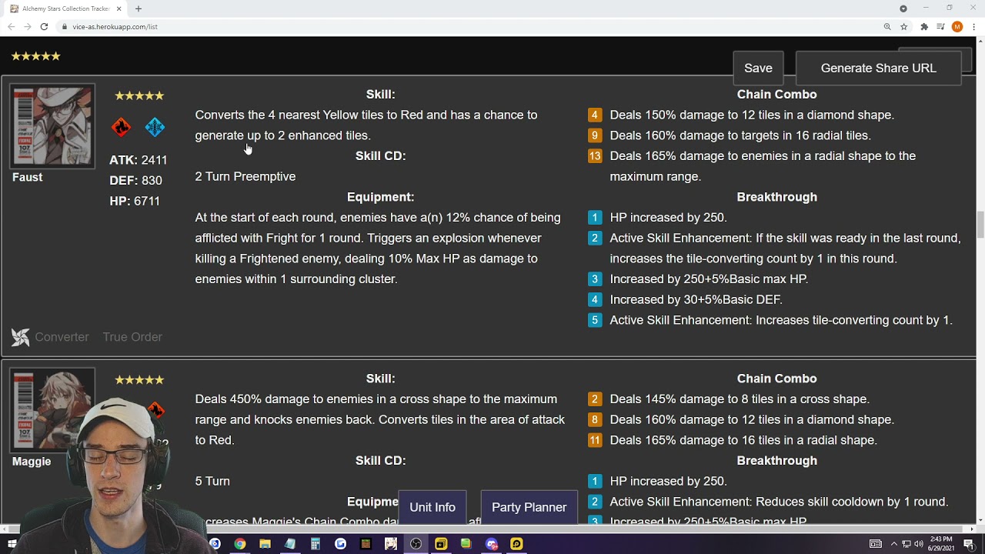Click Faust's DEF: 830 stat
Image resolution: width=985 pixels, height=554 pixels.
(x=135, y=181)
